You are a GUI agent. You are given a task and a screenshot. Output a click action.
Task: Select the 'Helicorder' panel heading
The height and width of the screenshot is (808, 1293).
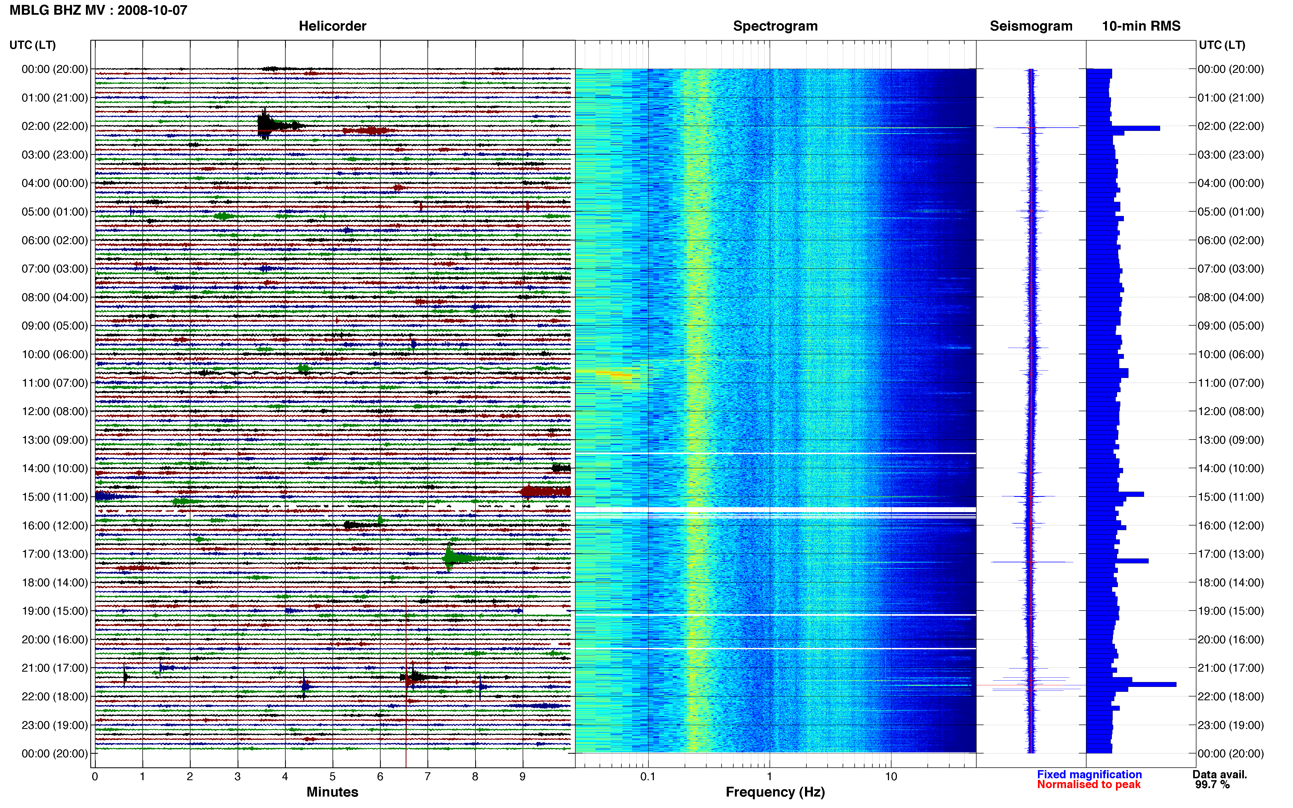coord(332,26)
